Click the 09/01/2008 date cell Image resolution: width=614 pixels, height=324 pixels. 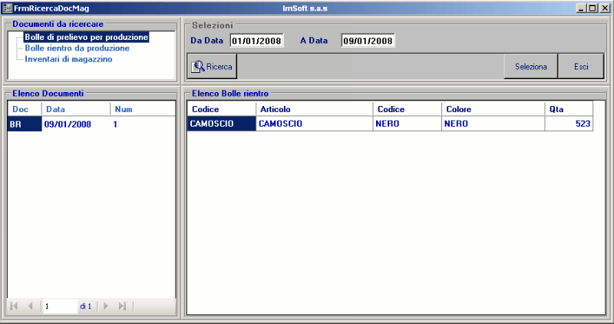pos(75,124)
